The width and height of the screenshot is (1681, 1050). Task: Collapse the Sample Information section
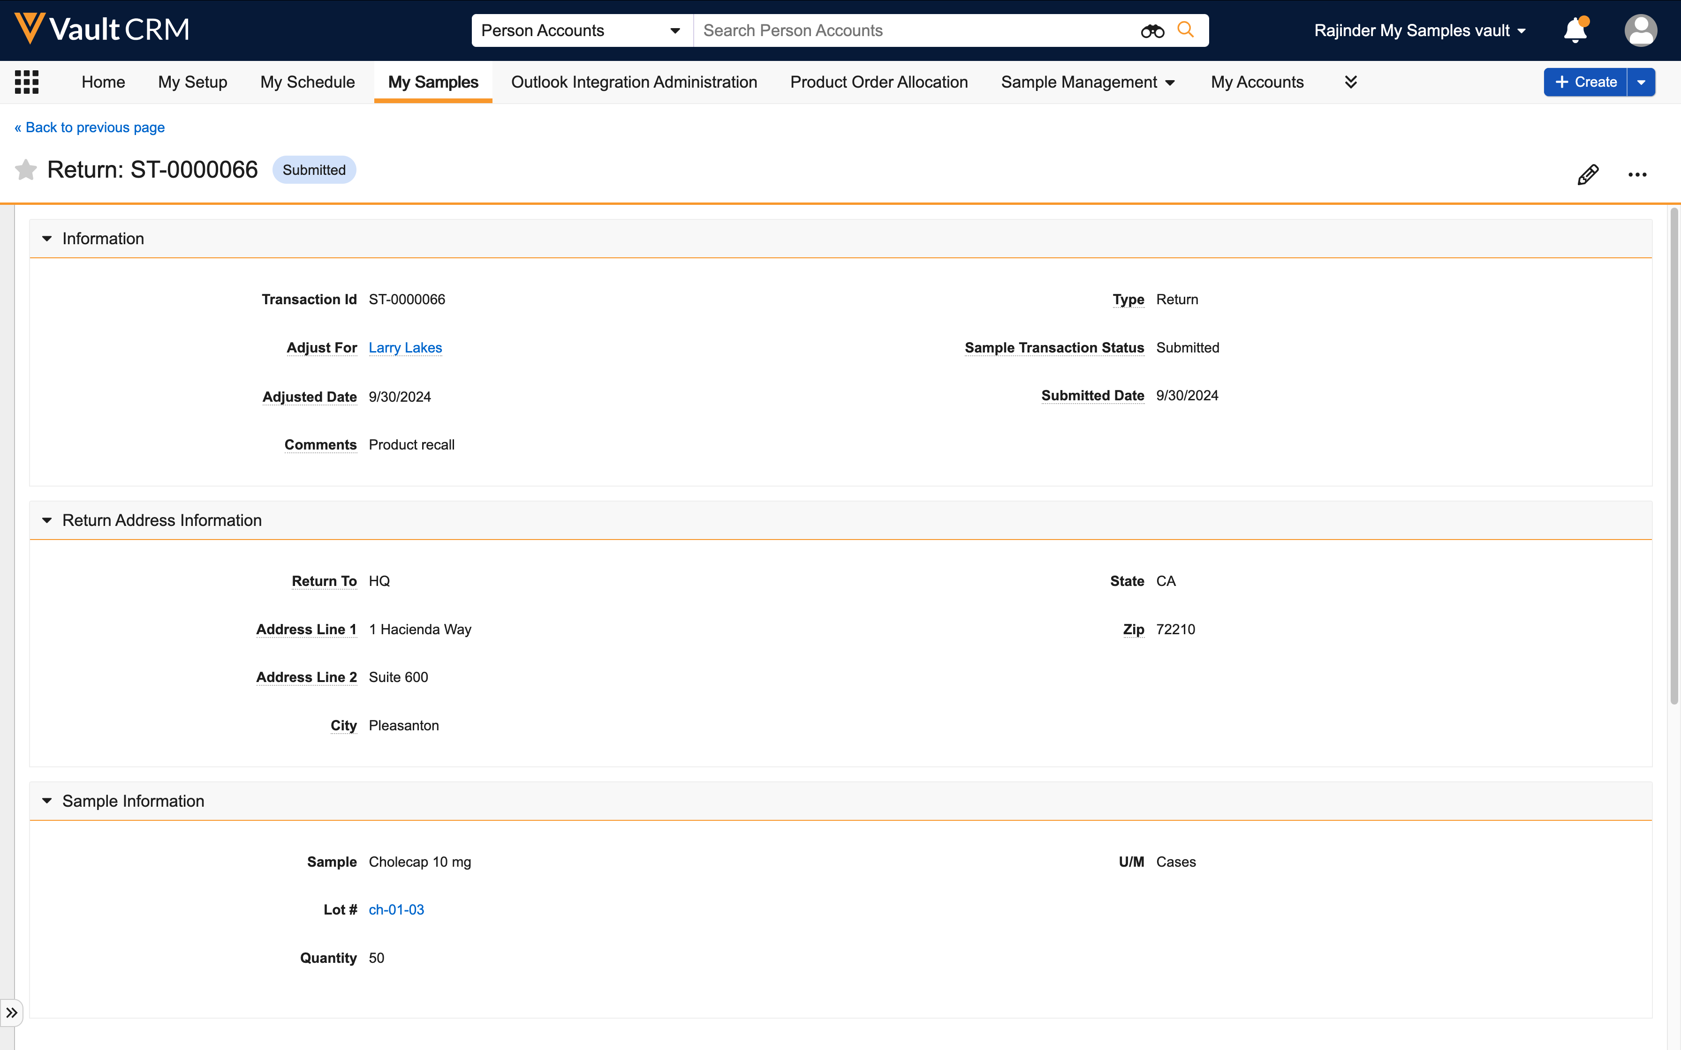[x=46, y=801]
